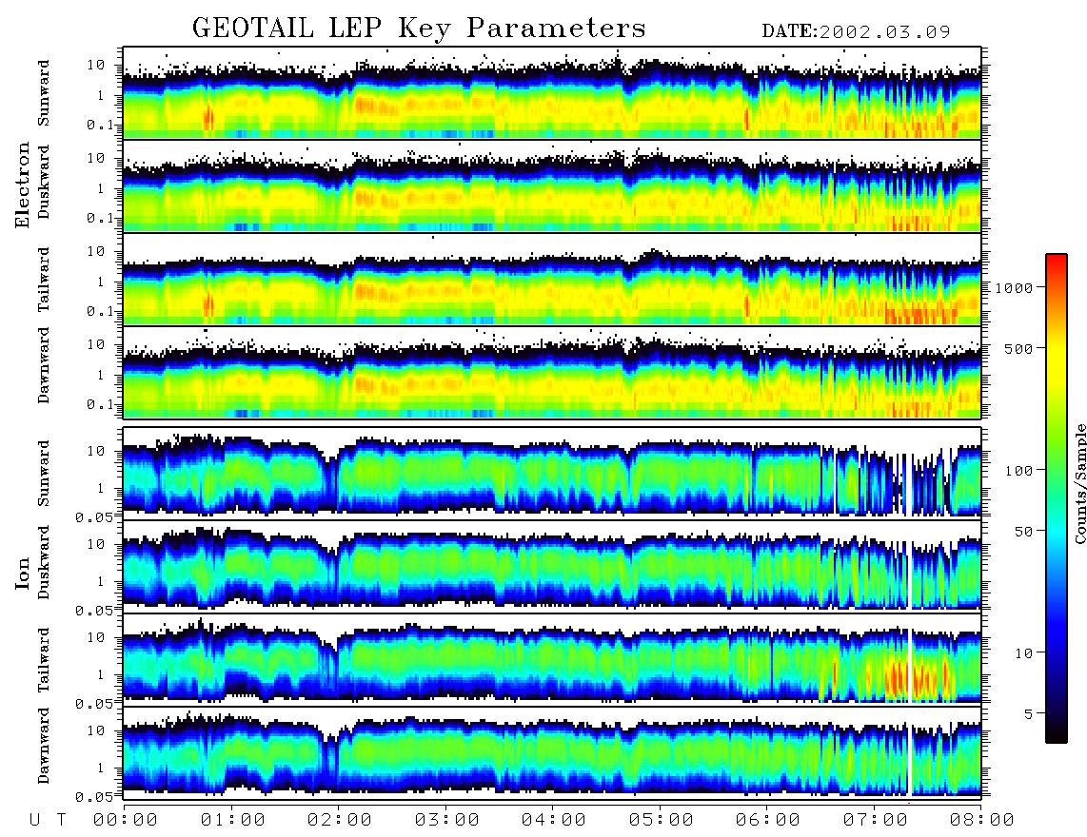Click the Ion "Sunward" axis label
The height and width of the screenshot is (837, 1087).
click(x=44, y=473)
